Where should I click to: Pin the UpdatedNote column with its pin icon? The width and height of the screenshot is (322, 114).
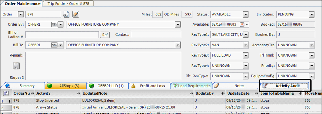(191, 93)
